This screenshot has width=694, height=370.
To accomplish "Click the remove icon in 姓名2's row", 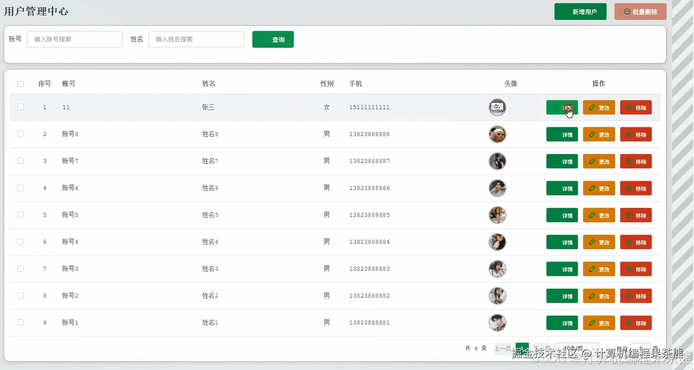I will [630, 295].
